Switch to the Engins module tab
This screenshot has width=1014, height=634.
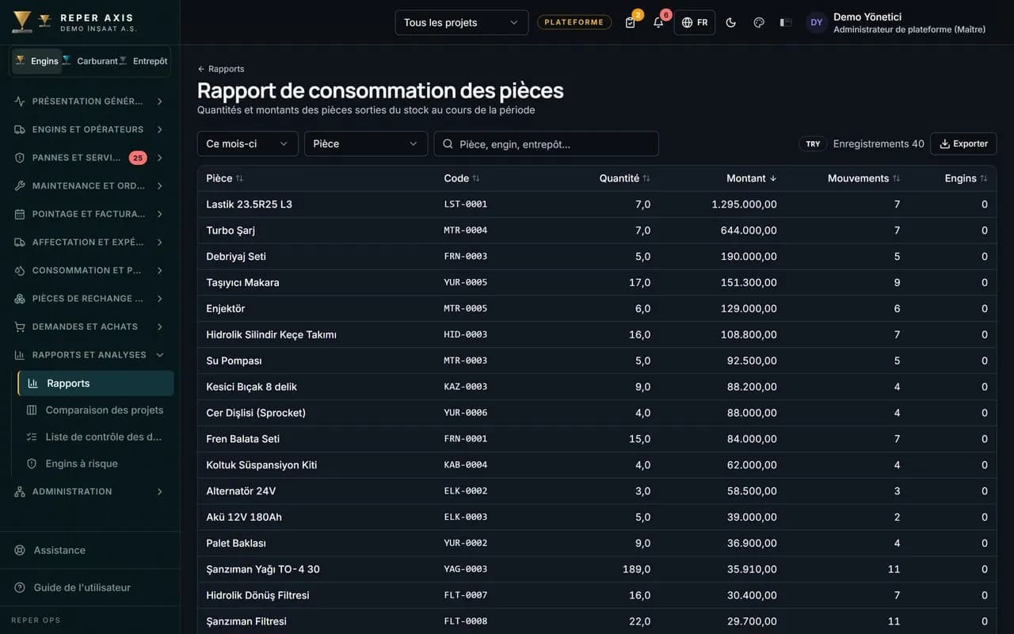[36, 61]
